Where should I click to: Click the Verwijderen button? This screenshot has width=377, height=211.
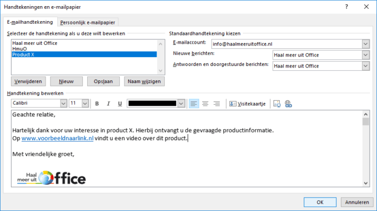point(28,81)
